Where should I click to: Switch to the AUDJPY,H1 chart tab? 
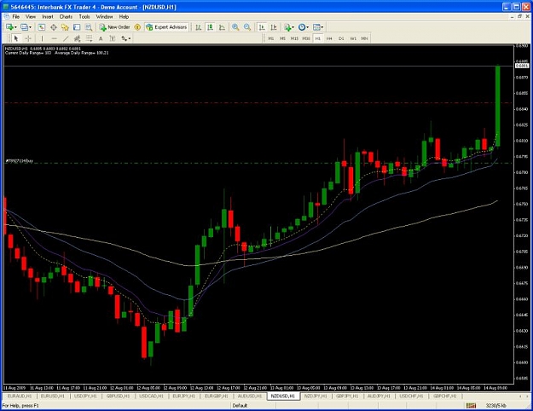pos(379,396)
